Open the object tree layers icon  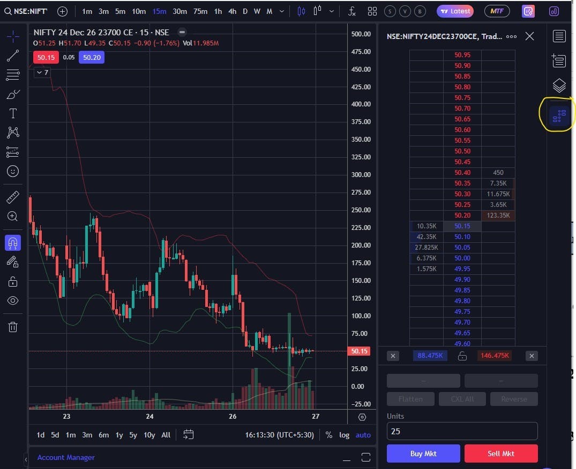559,86
